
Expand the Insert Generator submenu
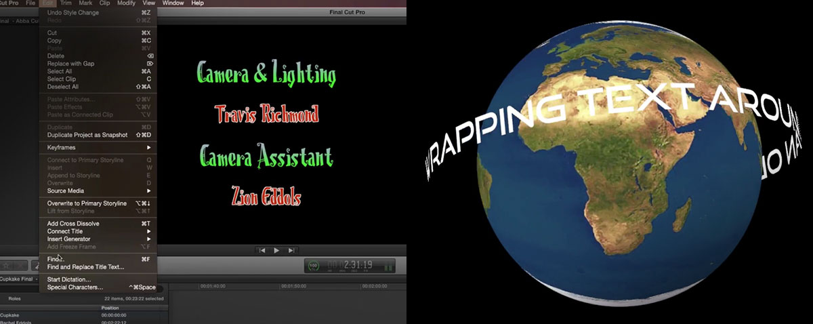coord(98,239)
